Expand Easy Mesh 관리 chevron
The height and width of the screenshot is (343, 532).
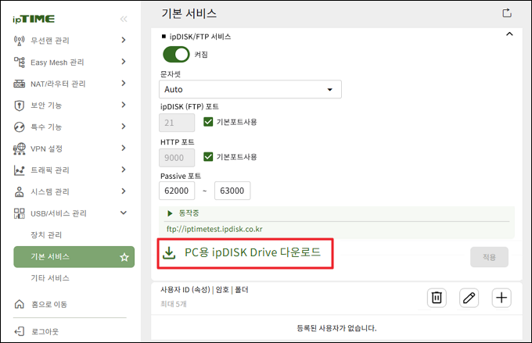(124, 62)
